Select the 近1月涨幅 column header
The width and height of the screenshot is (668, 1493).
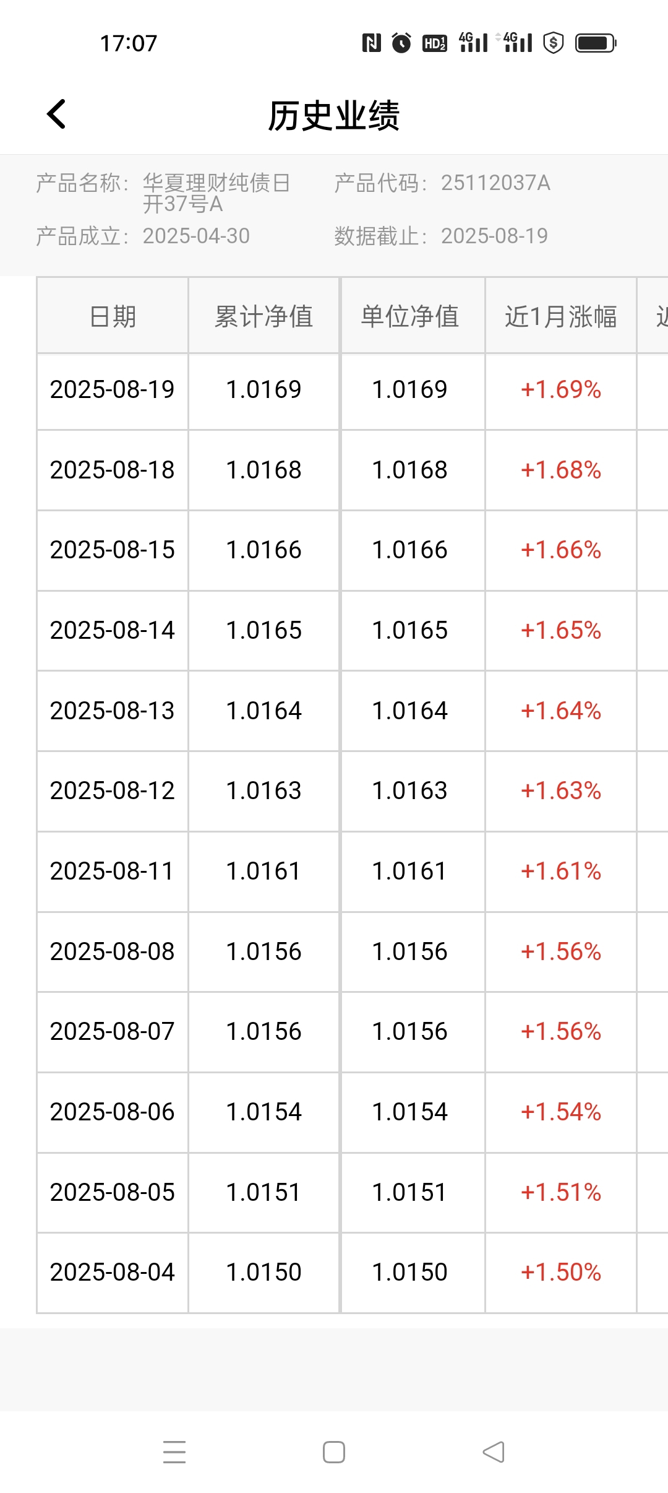[561, 316]
